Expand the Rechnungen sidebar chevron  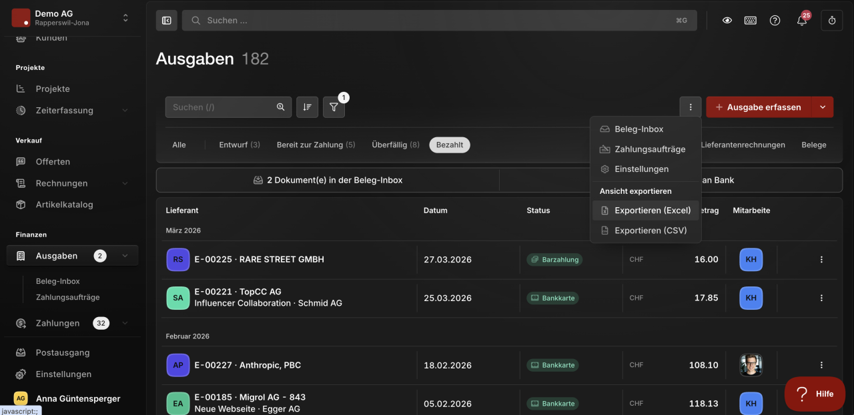point(125,183)
